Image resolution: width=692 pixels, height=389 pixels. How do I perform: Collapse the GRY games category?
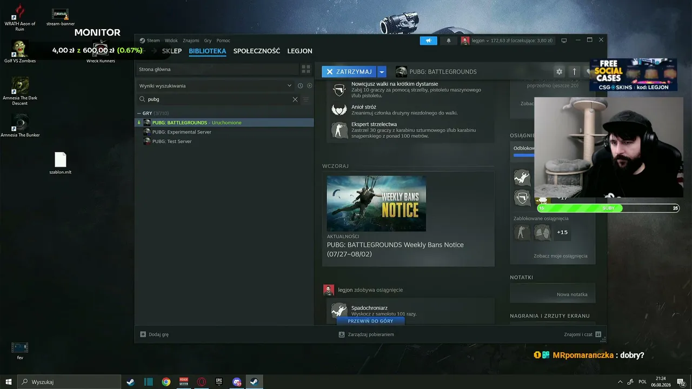point(138,113)
